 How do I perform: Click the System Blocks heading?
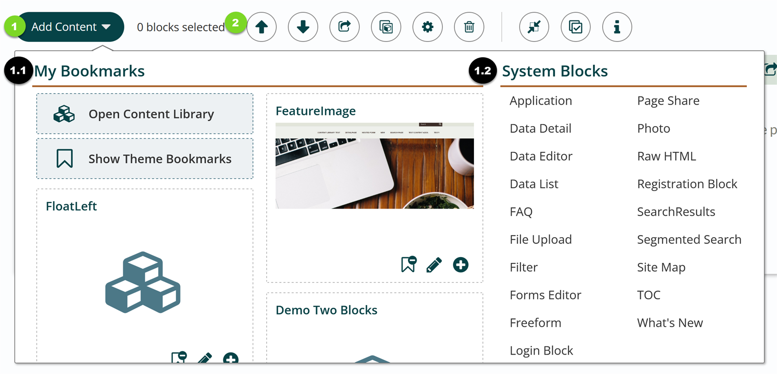coord(555,71)
